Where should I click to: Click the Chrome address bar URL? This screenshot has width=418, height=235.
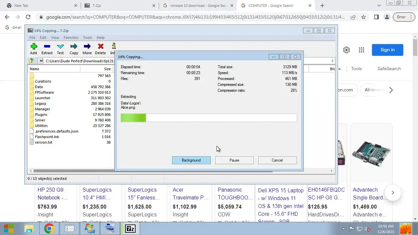195,17
